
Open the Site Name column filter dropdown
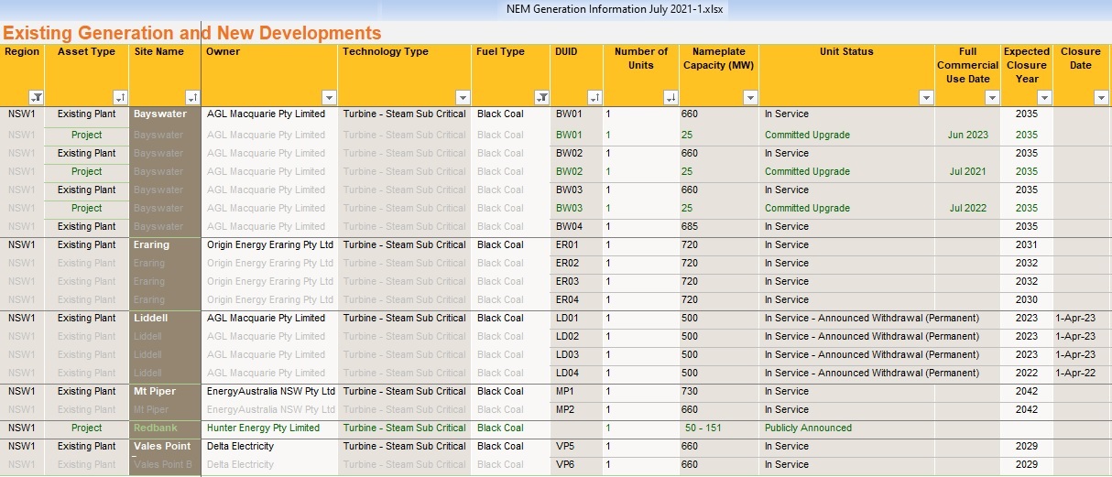pos(192,97)
